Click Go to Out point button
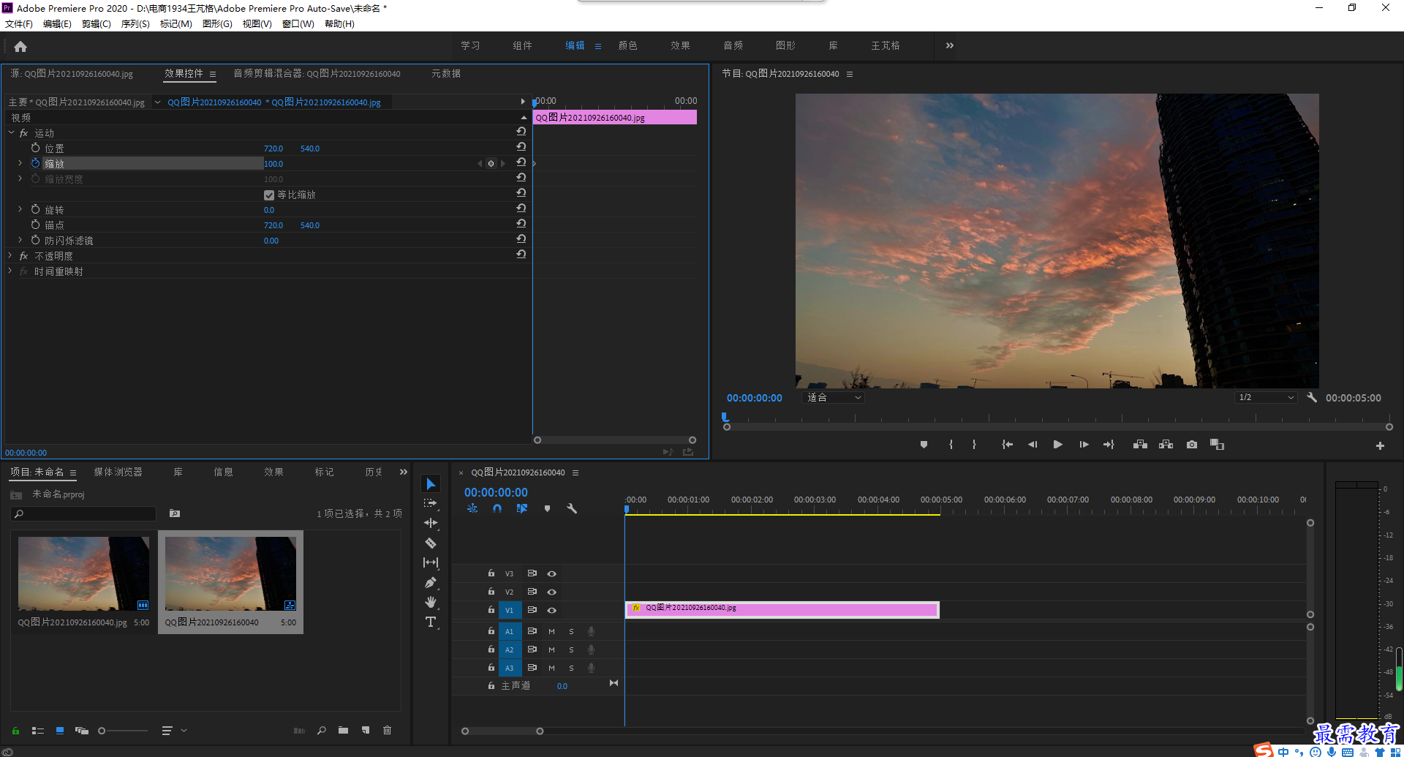This screenshot has width=1404, height=757. tap(1109, 445)
